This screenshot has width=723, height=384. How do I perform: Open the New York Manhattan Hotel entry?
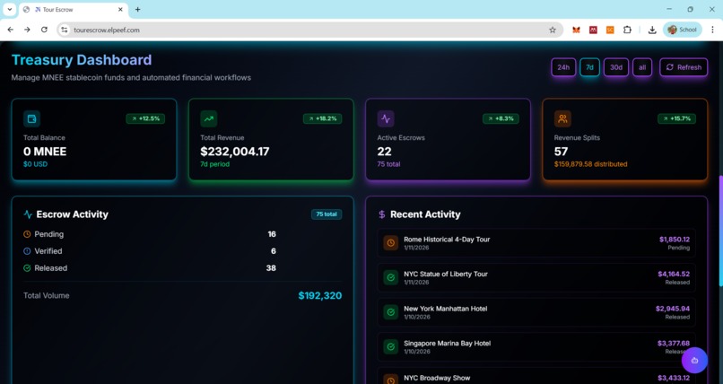pyautogui.click(x=536, y=312)
